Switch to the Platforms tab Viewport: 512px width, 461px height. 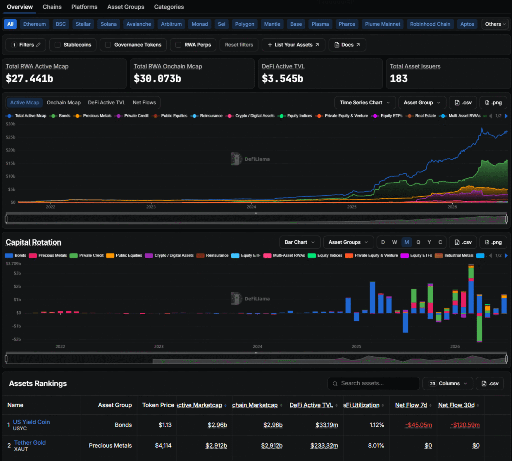pos(84,7)
